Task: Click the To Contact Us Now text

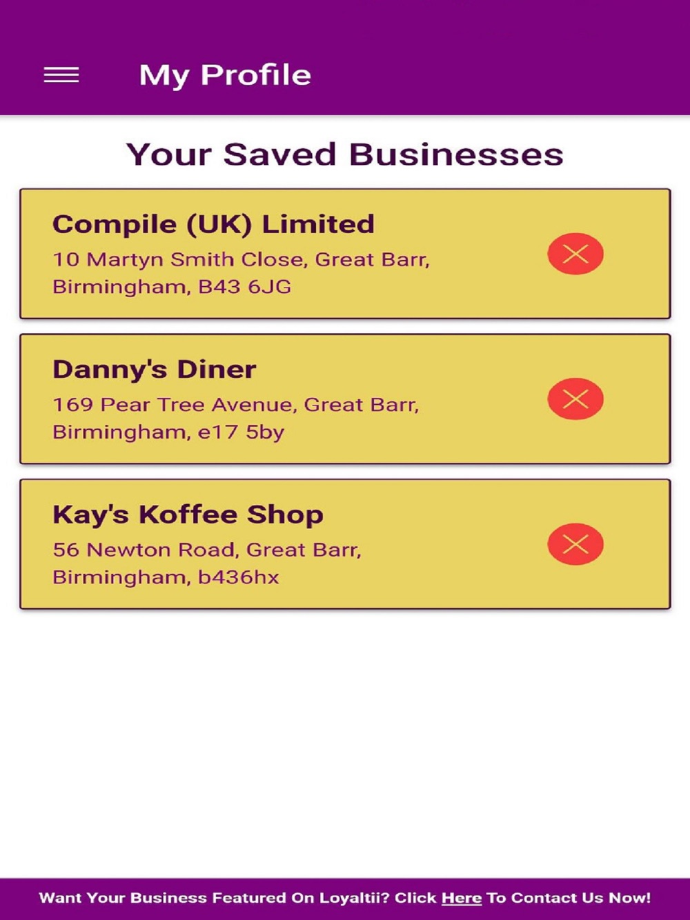Action: pos(568,898)
